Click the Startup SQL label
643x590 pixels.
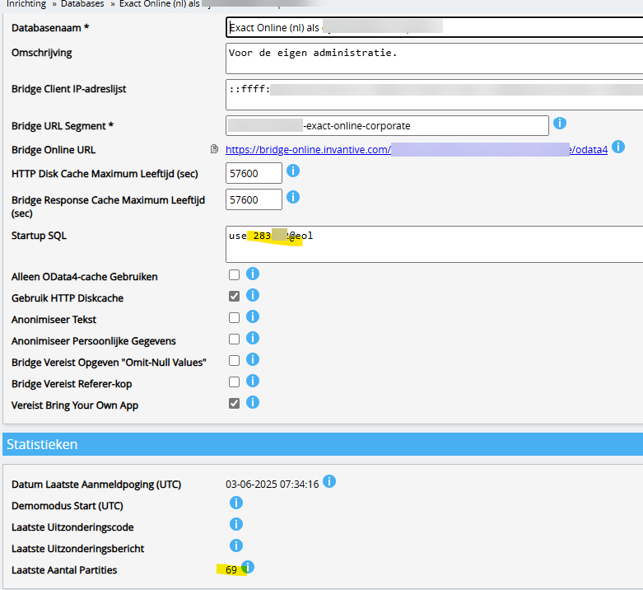coord(39,236)
